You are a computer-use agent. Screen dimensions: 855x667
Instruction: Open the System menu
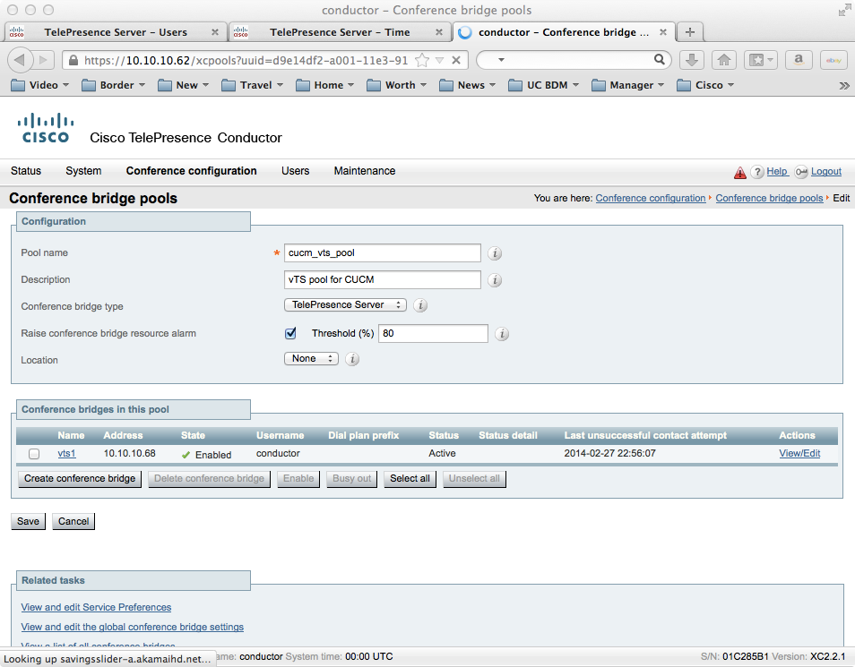click(83, 171)
